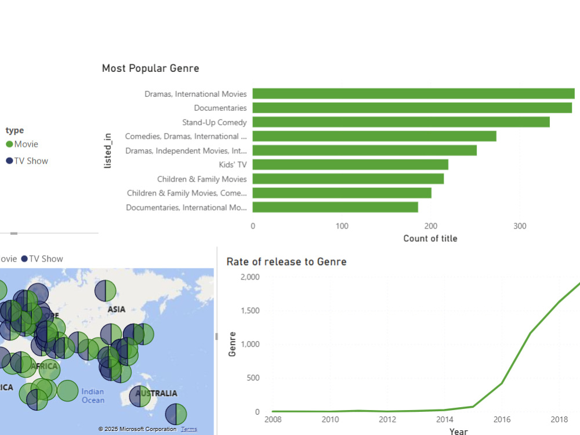This screenshot has height=435, width=580.
Task: Click the Count of title axis title
Action: tap(430, 238)
